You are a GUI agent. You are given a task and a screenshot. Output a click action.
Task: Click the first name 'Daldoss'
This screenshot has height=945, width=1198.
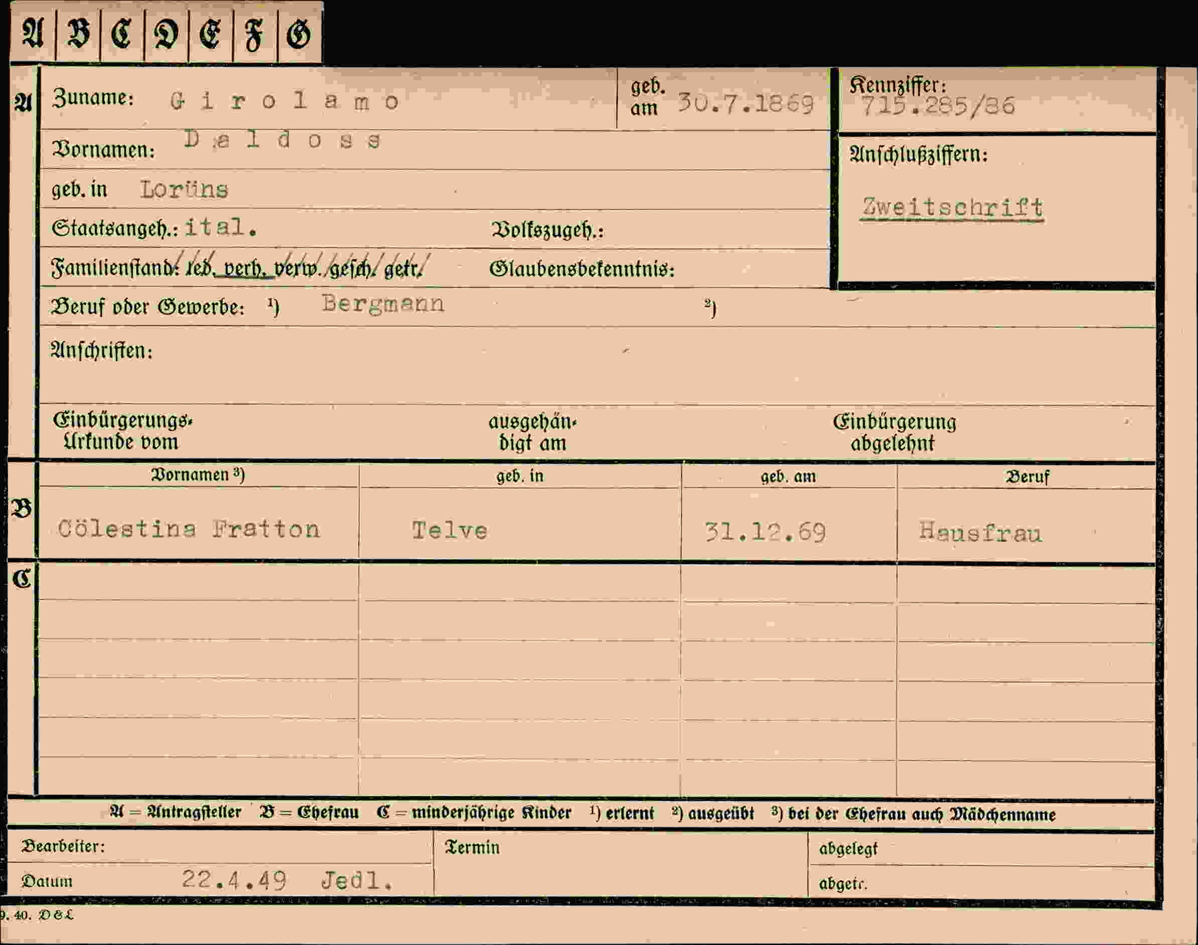[x=283, y=140]
